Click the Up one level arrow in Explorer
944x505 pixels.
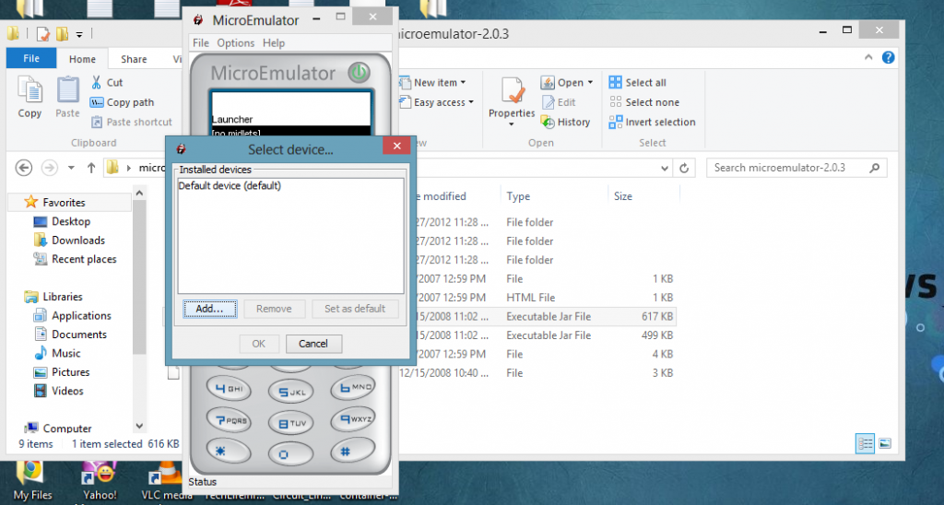point(91,168)
